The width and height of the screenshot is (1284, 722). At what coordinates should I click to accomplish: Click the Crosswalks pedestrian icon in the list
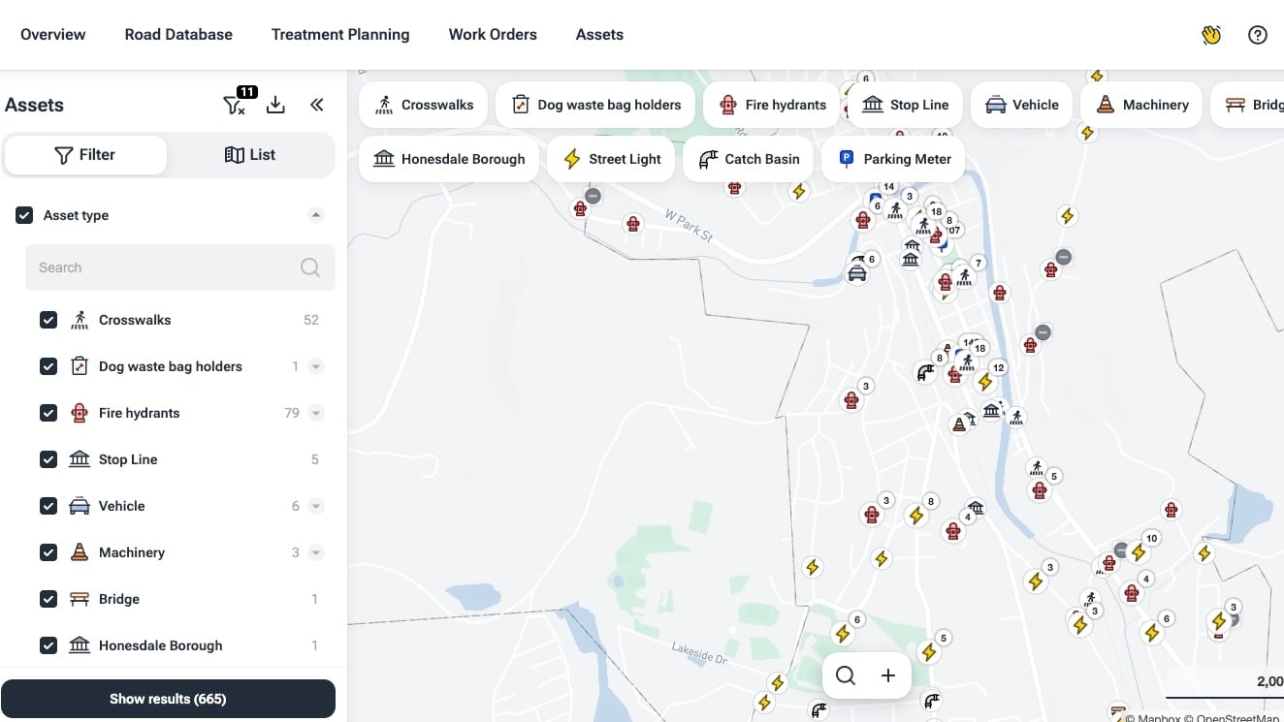pyautogui.click(x=80, y=320)
